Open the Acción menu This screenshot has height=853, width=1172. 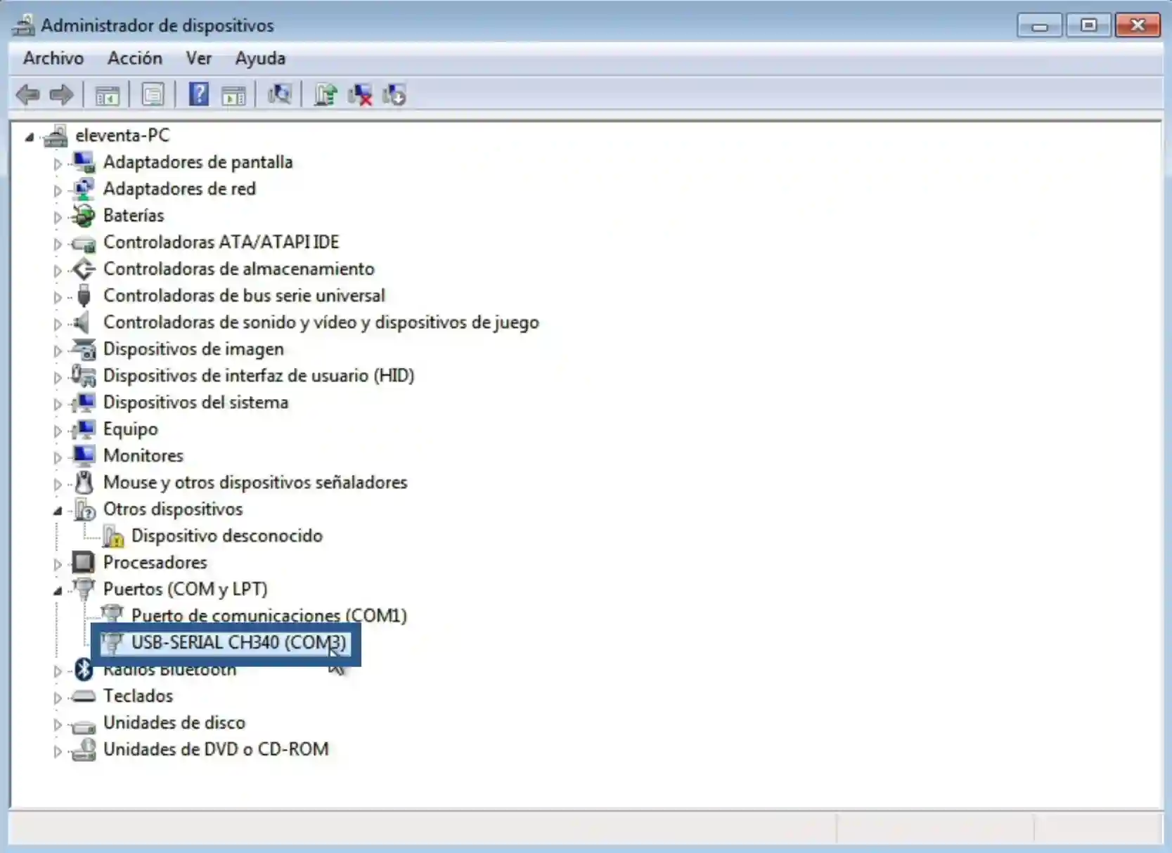tap(135, 58)
